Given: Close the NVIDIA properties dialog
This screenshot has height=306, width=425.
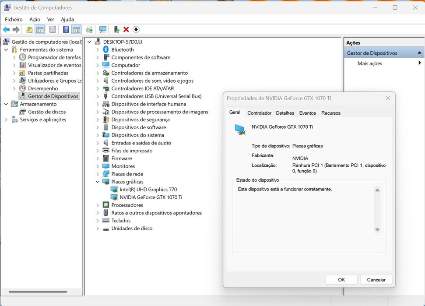Looking at the screenshot, I should tap(388, 98).
